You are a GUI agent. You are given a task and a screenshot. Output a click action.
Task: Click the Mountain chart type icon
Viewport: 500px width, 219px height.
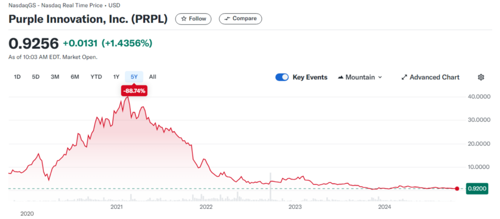click(x=340, y=77)
